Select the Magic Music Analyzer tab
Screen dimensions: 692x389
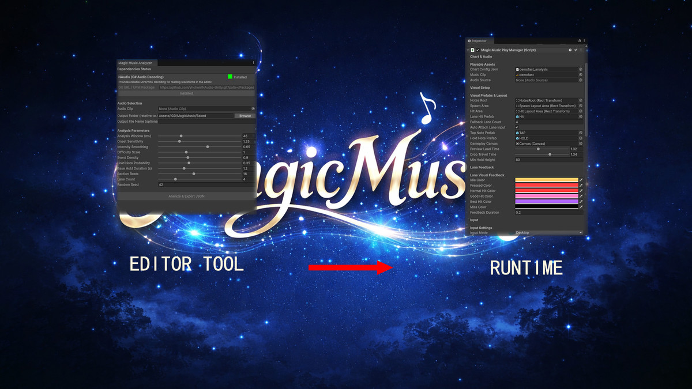[x=137, y=63]
